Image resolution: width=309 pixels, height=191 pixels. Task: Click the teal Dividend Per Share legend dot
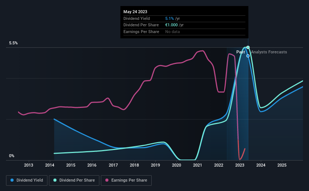(55, 180)
